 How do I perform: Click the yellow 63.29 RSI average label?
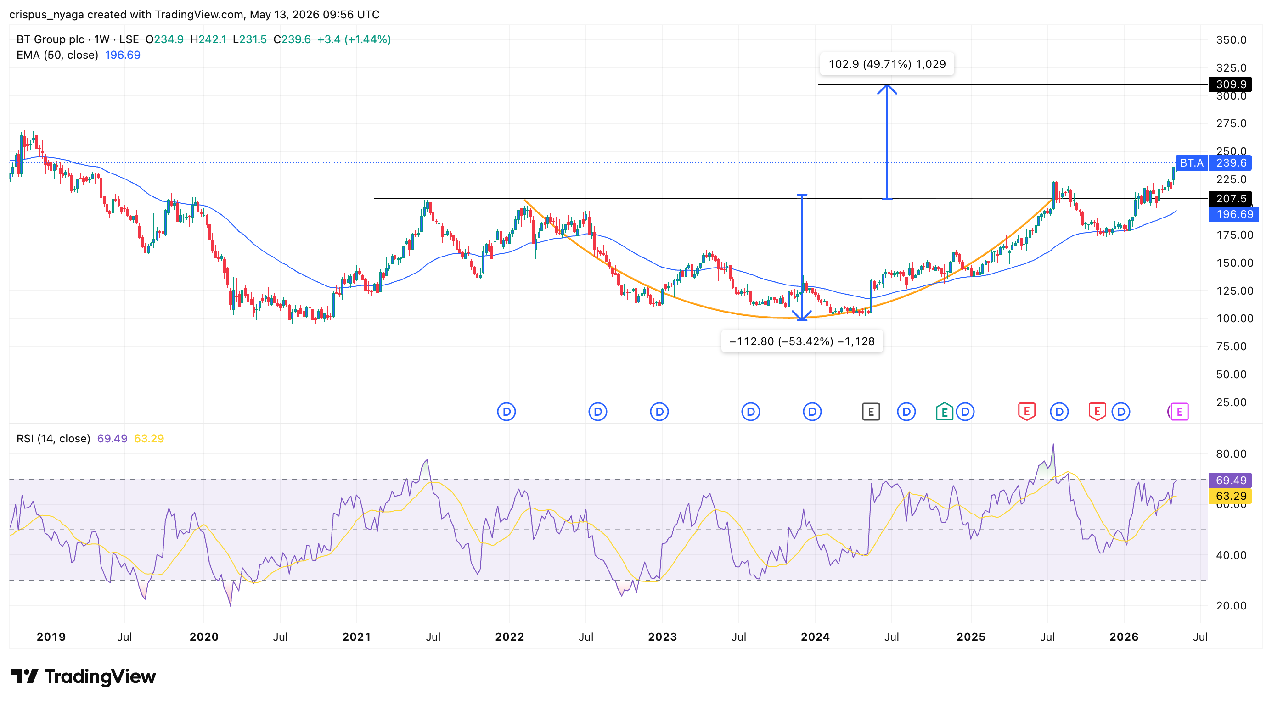[1231, 496]
